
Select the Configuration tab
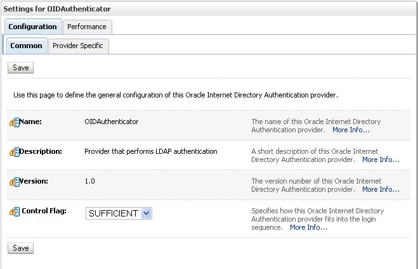point(33,27)
